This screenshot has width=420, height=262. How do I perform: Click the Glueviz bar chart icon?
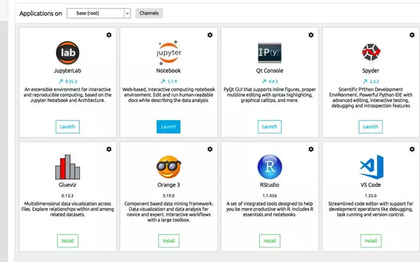coord(67,167)
